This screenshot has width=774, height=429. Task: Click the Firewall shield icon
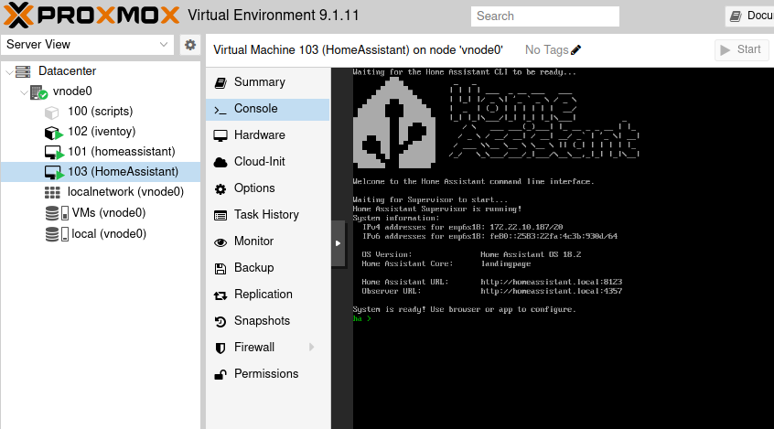click(x=220, y=348)
